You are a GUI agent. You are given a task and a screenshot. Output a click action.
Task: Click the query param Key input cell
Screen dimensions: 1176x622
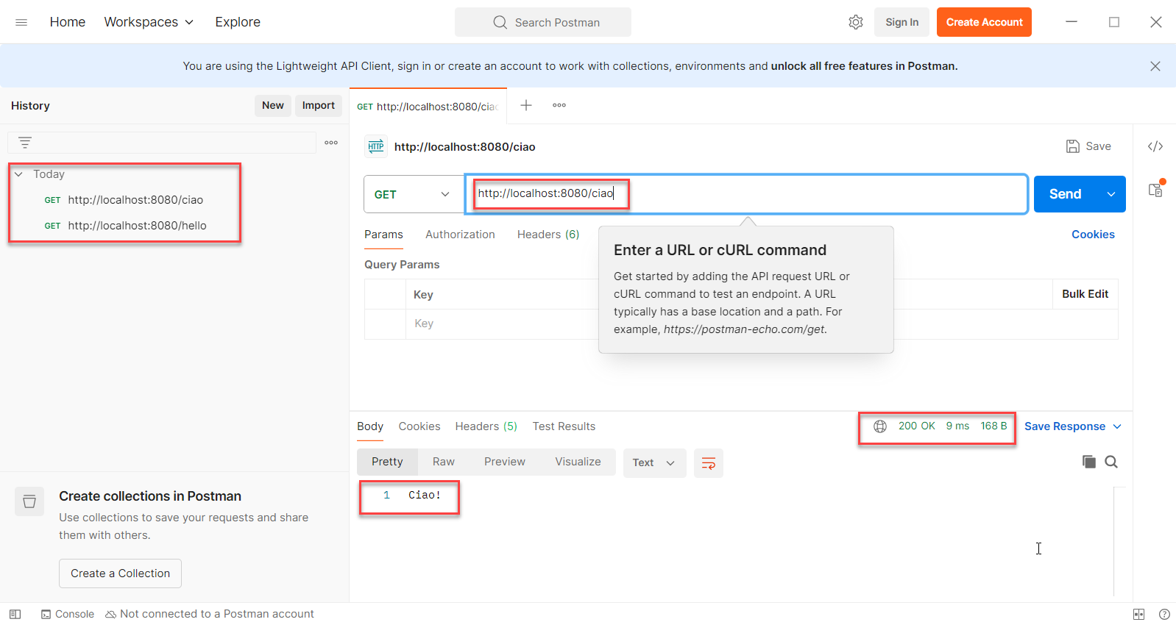click(x=502, y=323)
